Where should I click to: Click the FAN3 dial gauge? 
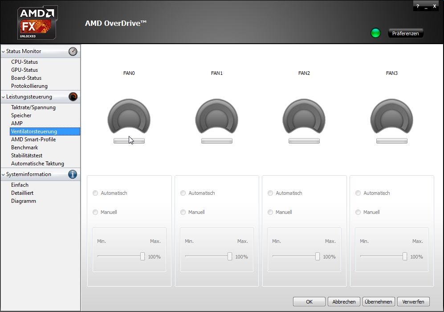[x=391, y=116]
